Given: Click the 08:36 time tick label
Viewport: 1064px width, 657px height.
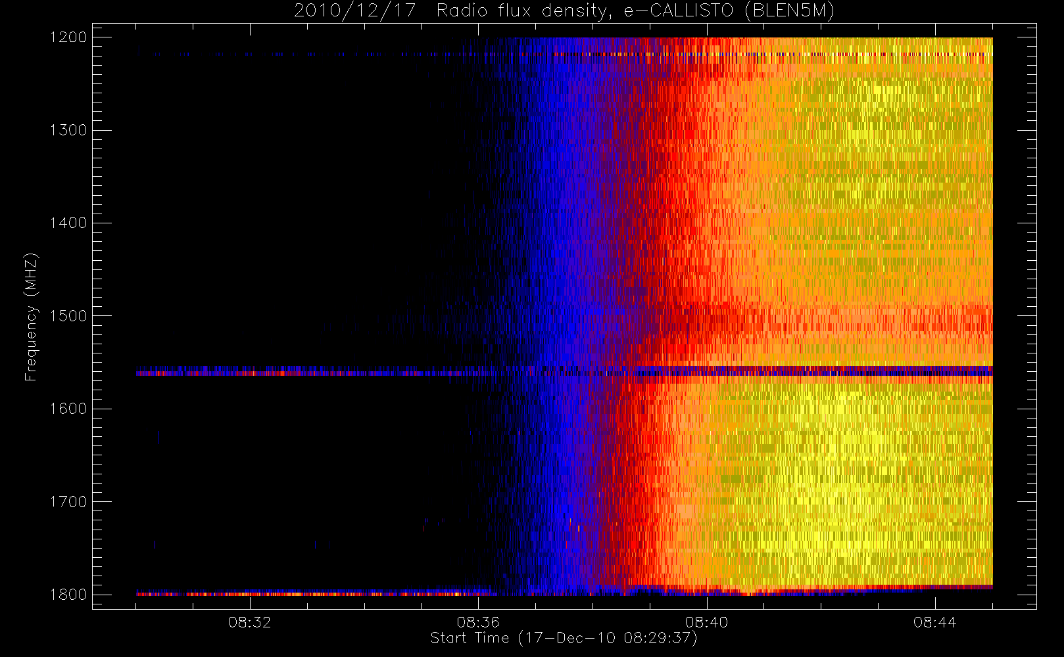Looking at the screenshot, I should (478, 622).
